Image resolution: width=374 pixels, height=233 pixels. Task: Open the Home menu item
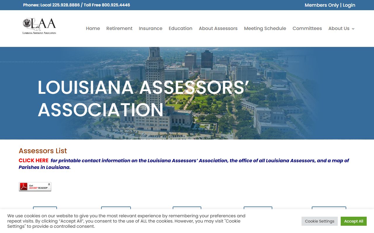(x=93, y=28)
